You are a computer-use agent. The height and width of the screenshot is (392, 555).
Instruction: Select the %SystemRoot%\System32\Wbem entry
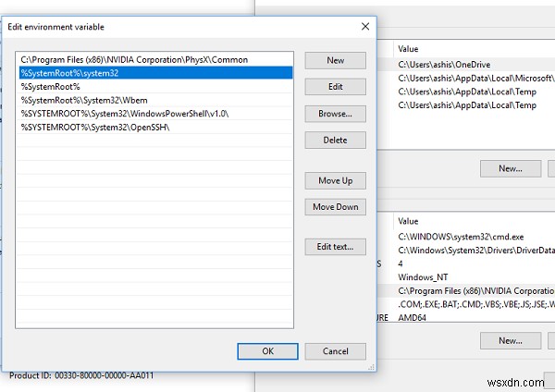pyautogui.click(x=154, y=100)
